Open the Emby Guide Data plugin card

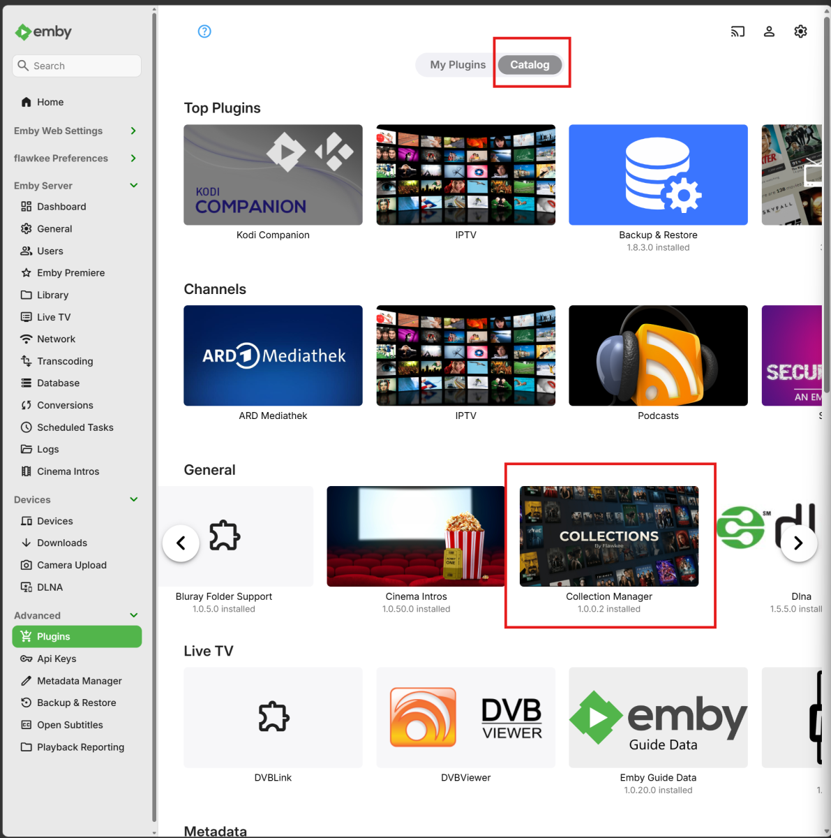pos(658,718)
